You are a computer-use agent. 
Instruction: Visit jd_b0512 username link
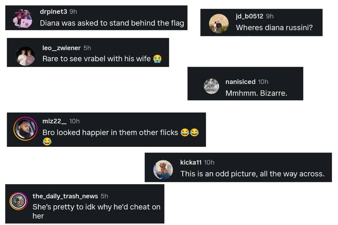tap(250, 16)
